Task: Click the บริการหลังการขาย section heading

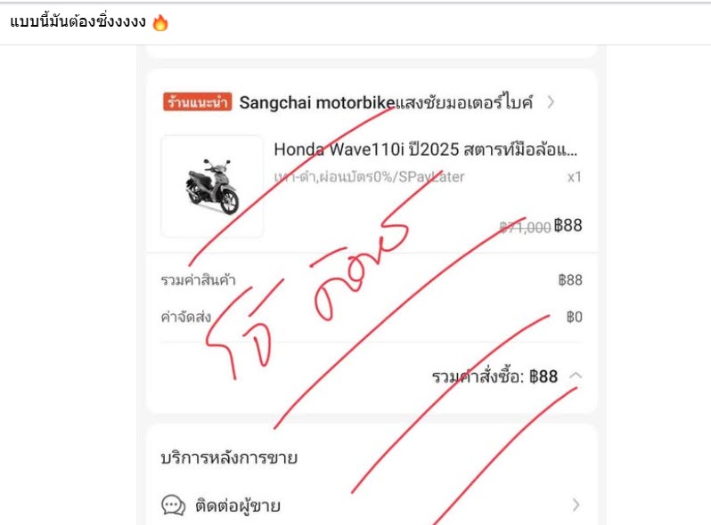Action: [229, 457]
